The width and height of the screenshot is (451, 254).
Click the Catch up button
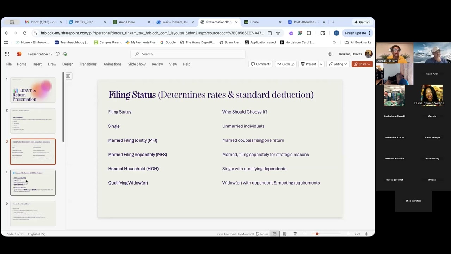pyautogui.click(x=285, y=64)
